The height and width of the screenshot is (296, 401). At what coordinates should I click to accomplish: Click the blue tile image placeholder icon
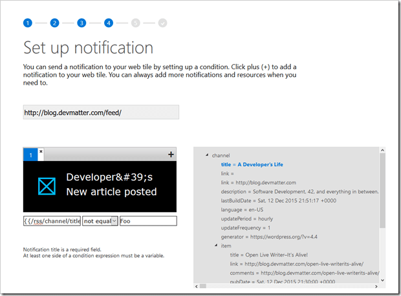pos(47,185)
